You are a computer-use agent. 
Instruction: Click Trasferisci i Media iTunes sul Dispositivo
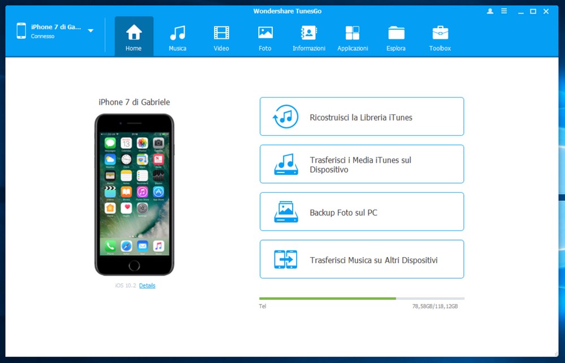point(362,164)
